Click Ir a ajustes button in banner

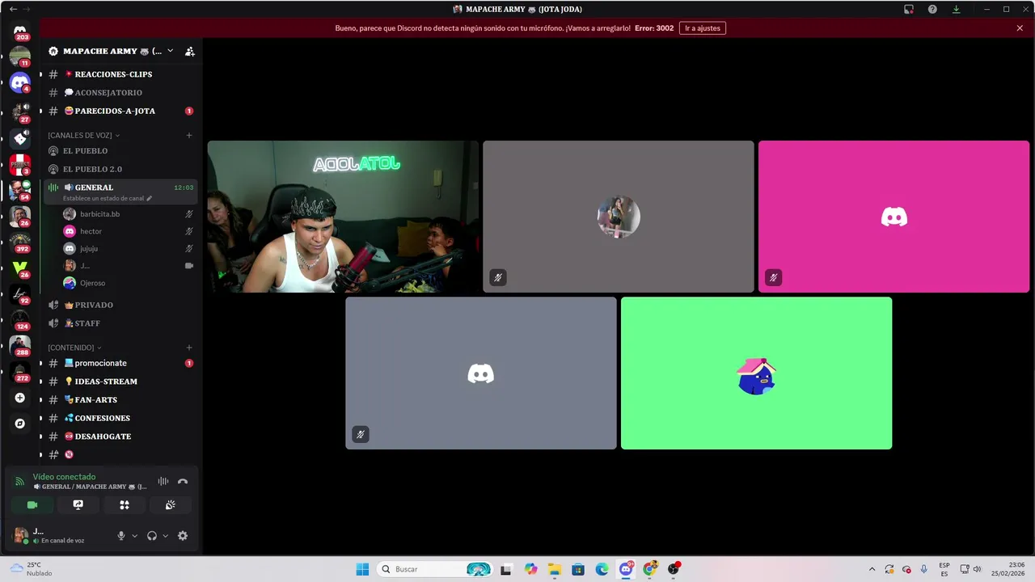click(x=703, y=28)
